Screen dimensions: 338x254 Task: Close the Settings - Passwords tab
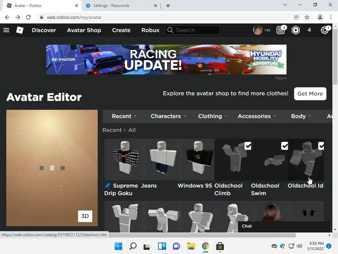click(155, 6)
